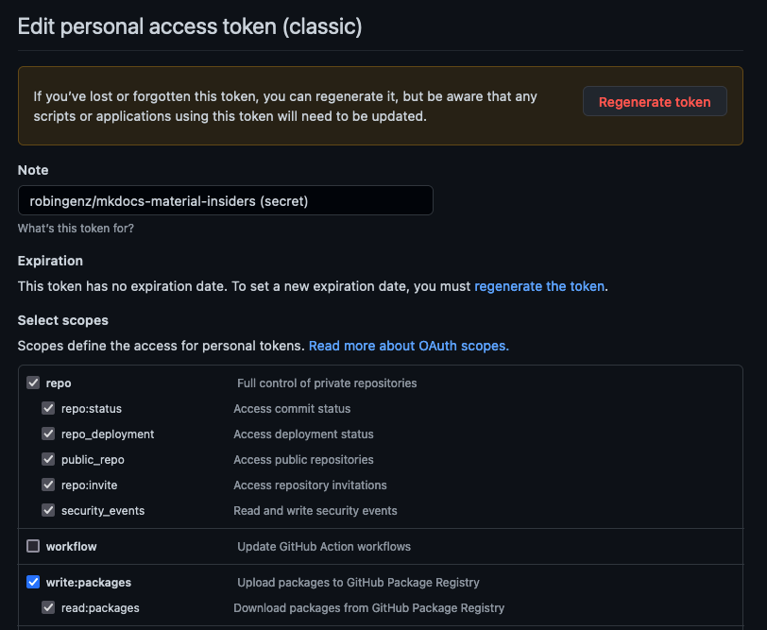Uncheck the repo scope checkbox
The width and height of the screenshot is (767, 630).
33,383
